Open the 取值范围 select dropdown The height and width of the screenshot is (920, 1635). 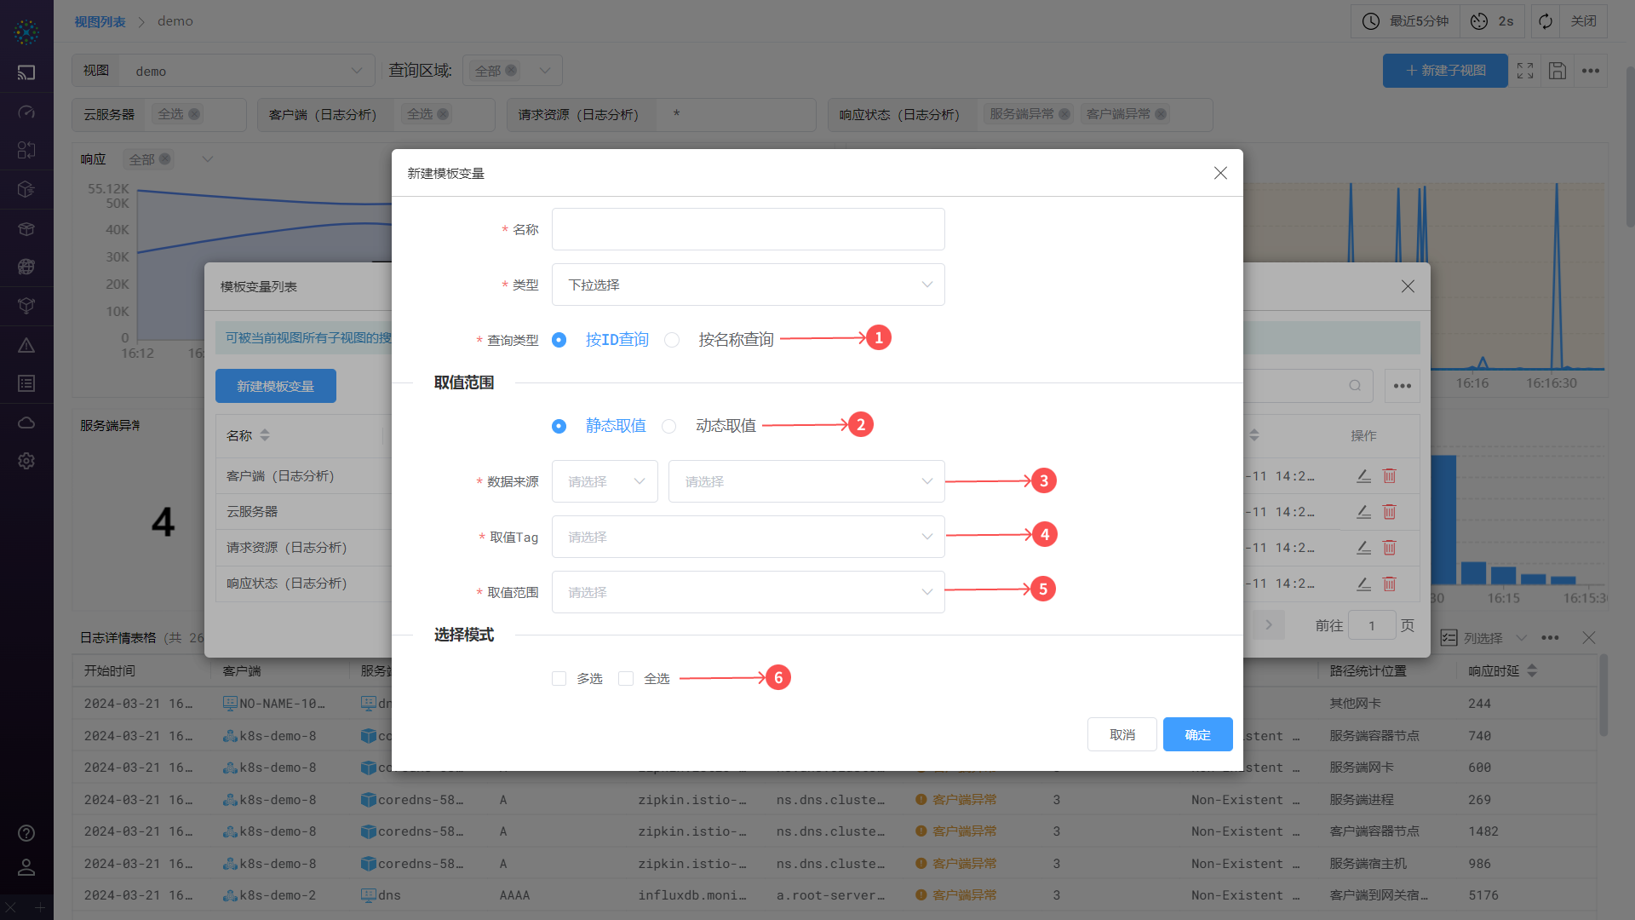click(748, 592)
